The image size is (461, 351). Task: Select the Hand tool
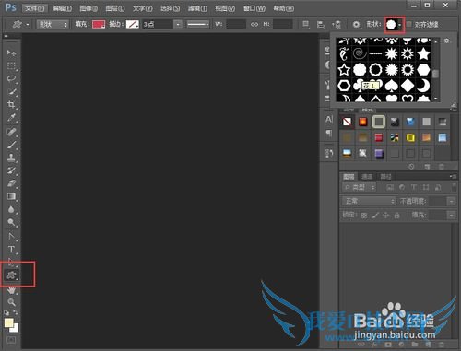(11, 290)
